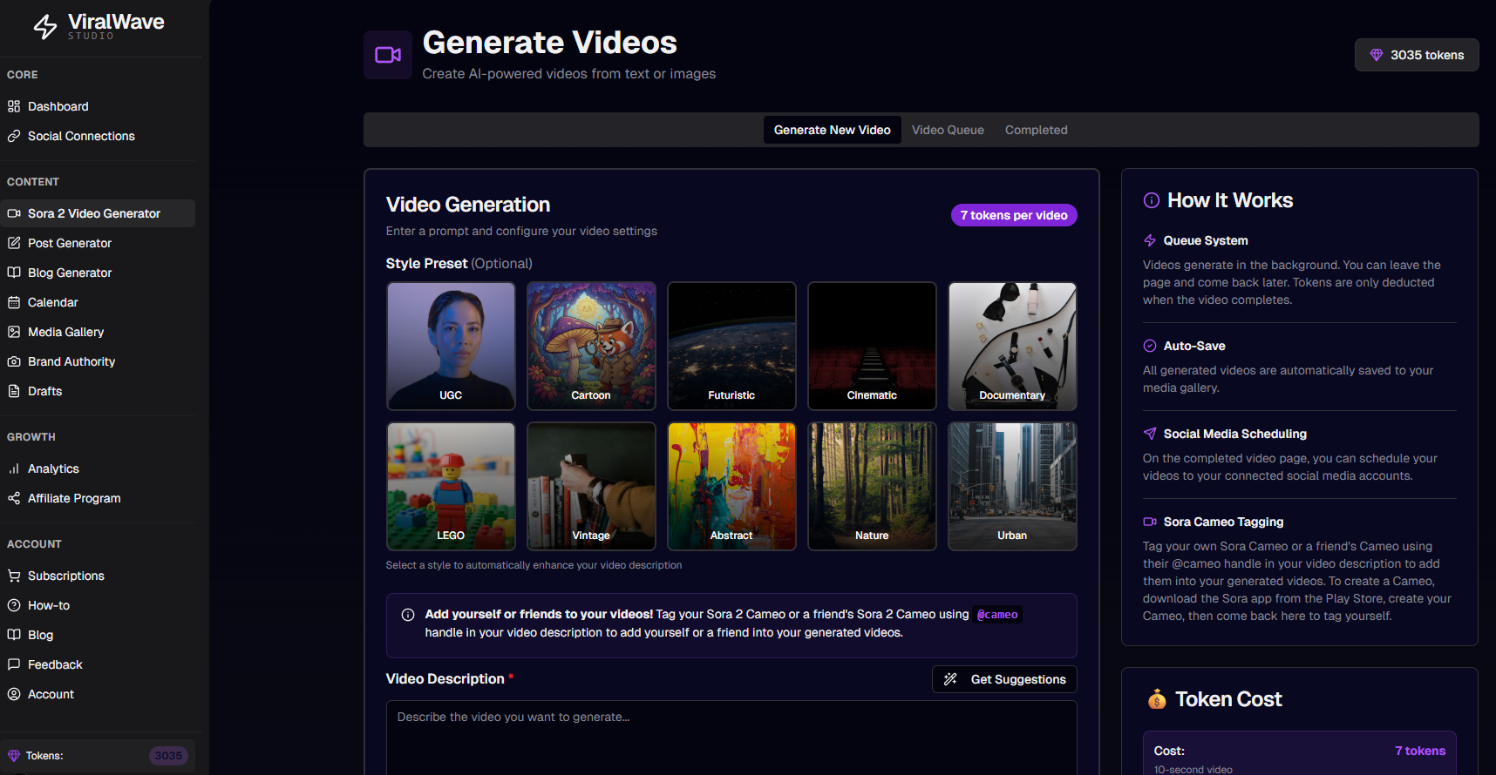The height and width of the screenshot is (775, 1496).
Task: Open the Calendar icon in the sidebar
Action: point(14,302)
